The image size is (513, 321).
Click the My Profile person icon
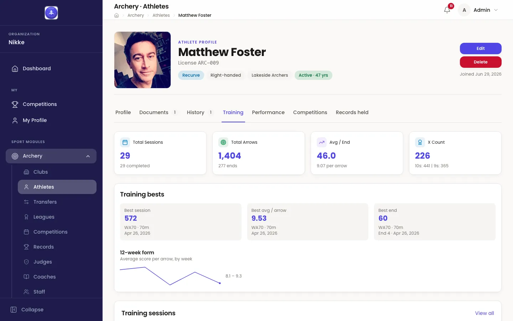tap(15, 120)
